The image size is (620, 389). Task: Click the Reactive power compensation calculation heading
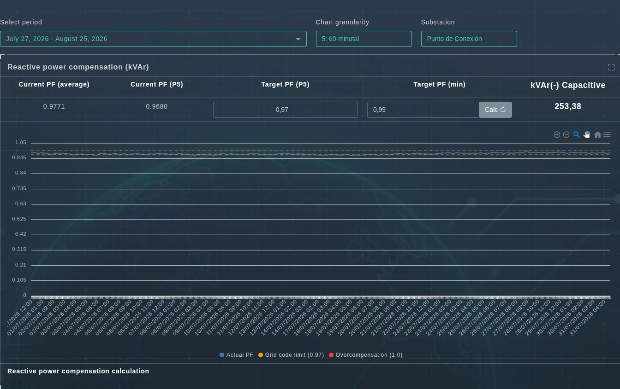click(78, 371)
